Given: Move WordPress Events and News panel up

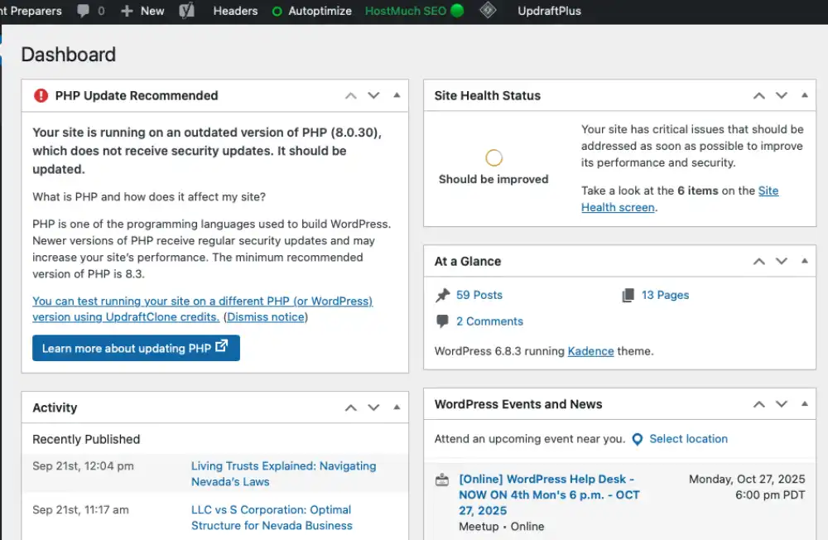Looking at the screenshot, I should pyautogui.click(x=758, y=404).
